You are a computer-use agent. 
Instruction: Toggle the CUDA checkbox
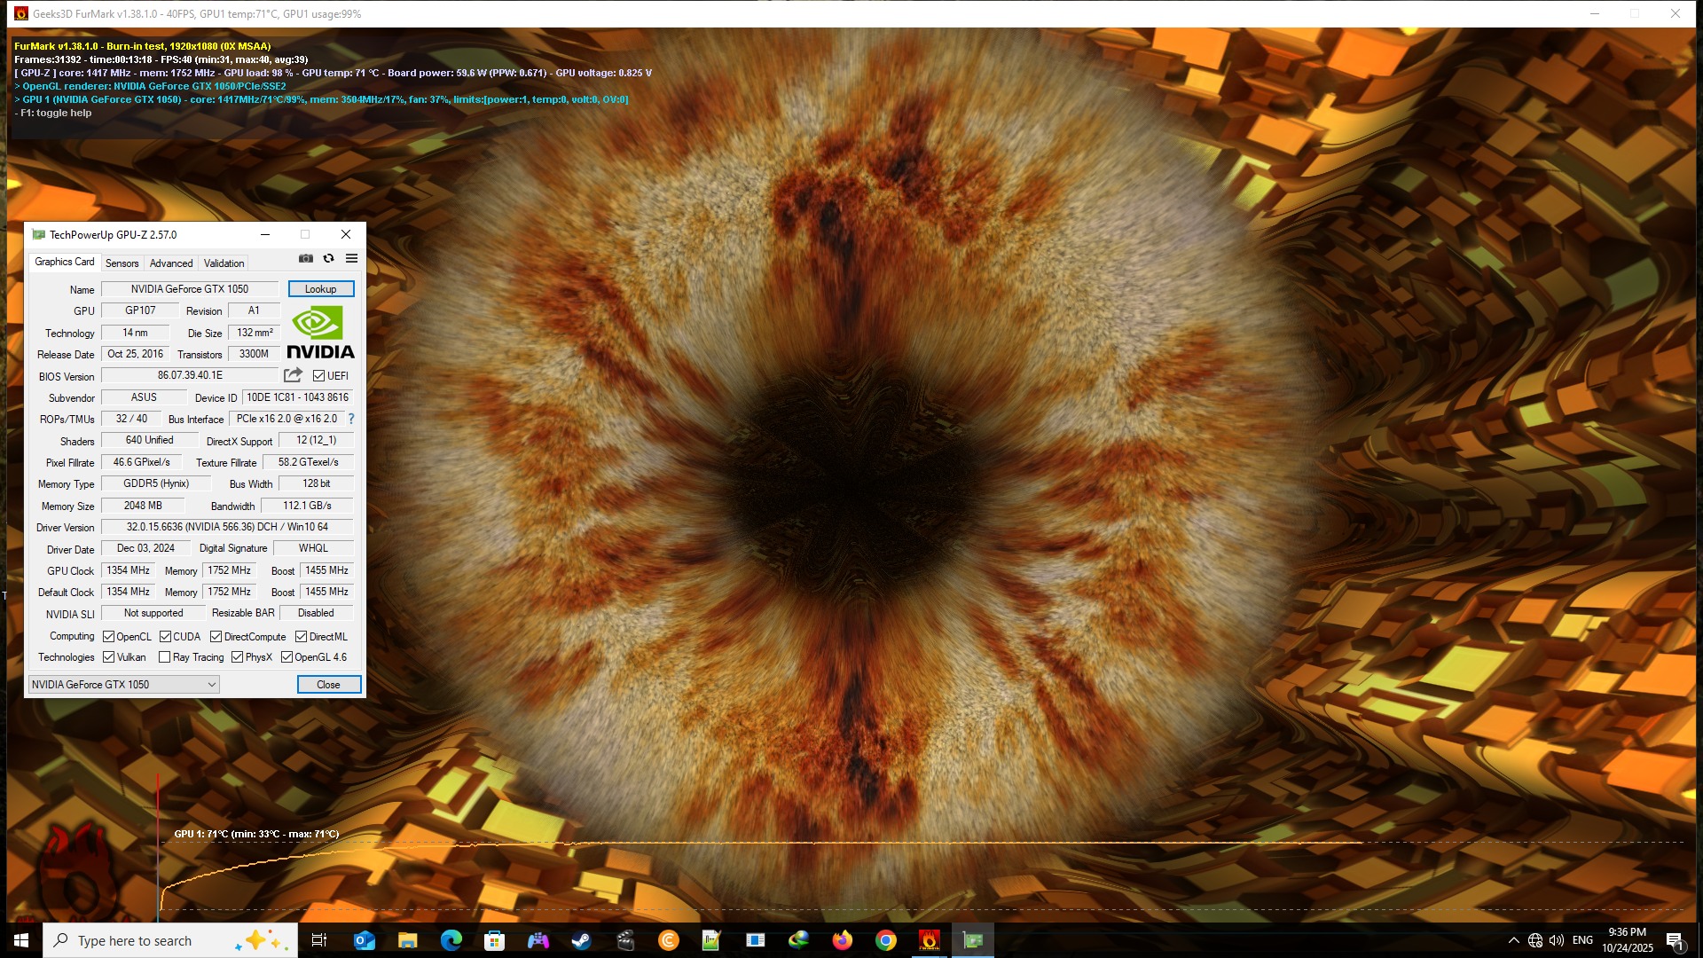coord(166,637)
